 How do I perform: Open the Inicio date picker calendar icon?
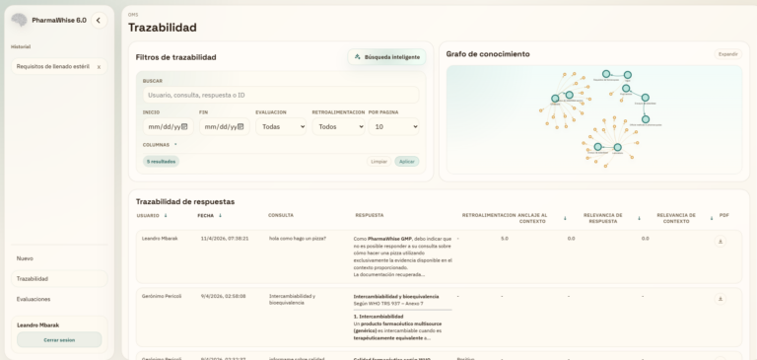184,127
